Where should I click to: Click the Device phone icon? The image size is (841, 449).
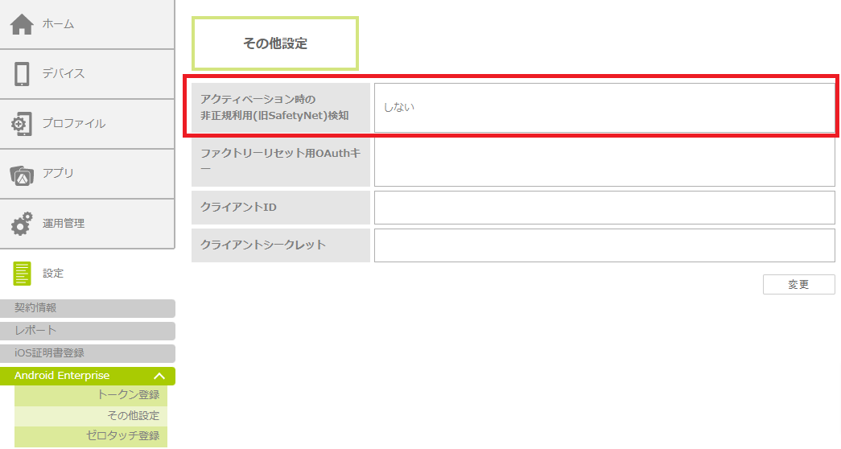[22, 74]
